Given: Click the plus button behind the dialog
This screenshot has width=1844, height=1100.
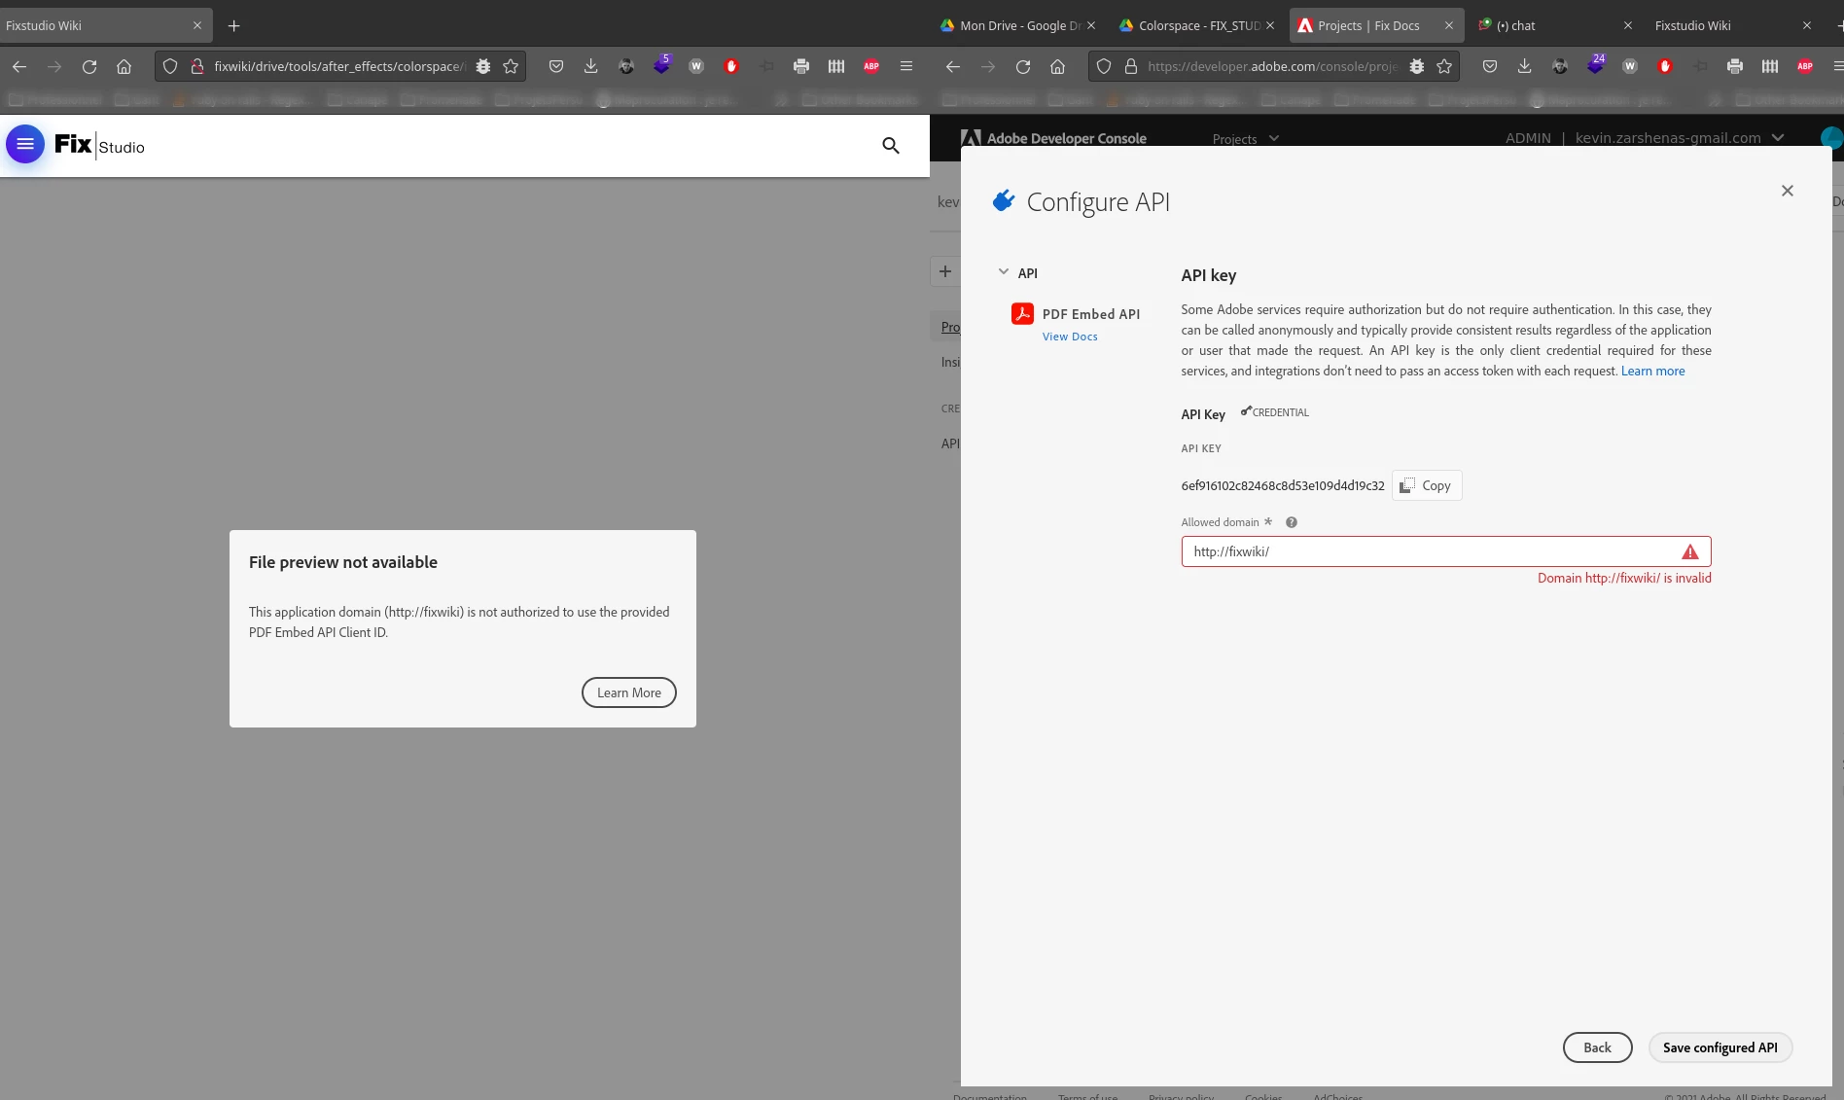Looking at the screenshot, I should pos(945,271).
